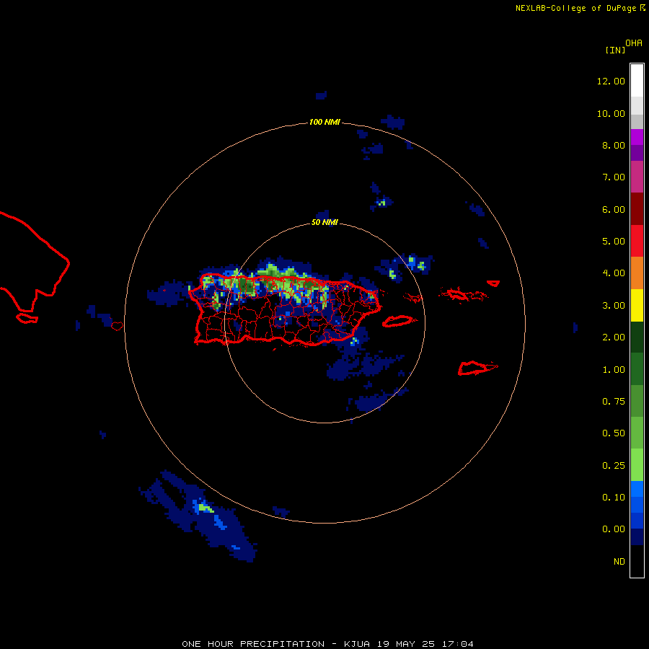Screen dimensions: 649x649
Task: Click the ONE HOUR PRECIPITATION title caption
Action: click(327, 644)
